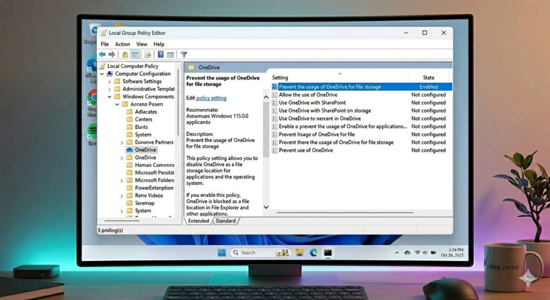This screenshot has width=550, height=300.
Task: Select the Adiacates folder in tree
Action: click(x=146, y=112)
